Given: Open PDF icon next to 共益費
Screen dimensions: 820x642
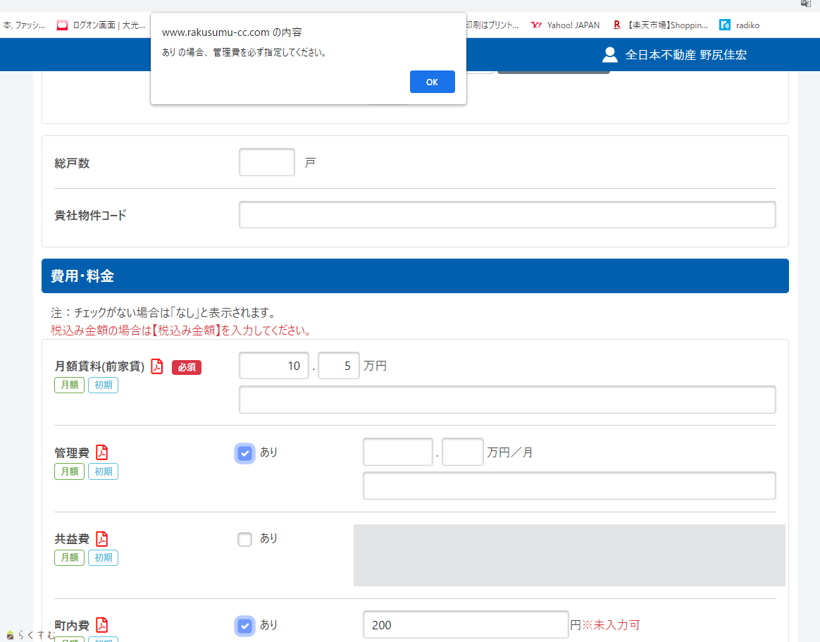Looking at the screenshot, I should (x=102, y=539).
